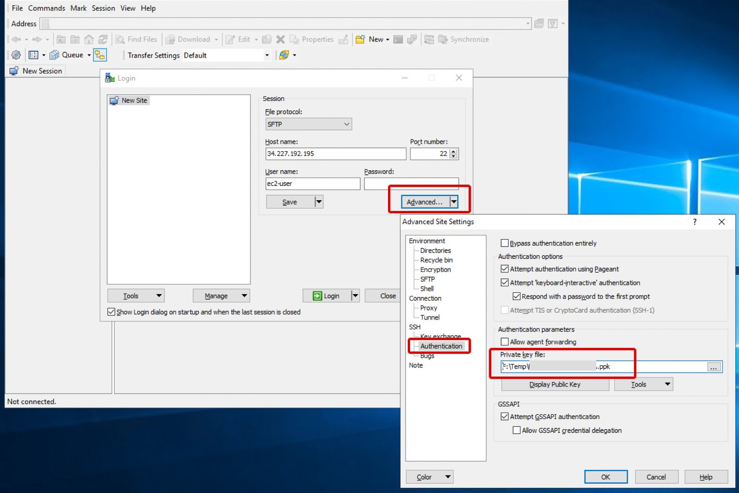
Task: Click the Host name field
Action: [x=336, y=154]
